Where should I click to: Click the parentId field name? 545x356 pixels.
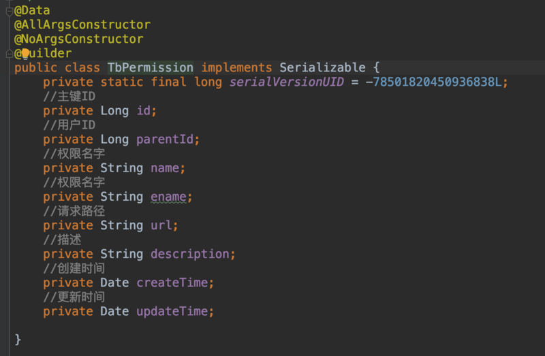(x=166, y=139)
